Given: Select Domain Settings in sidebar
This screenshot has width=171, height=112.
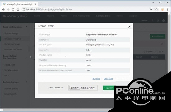Looking at the screenshot, I should (11, 33).
